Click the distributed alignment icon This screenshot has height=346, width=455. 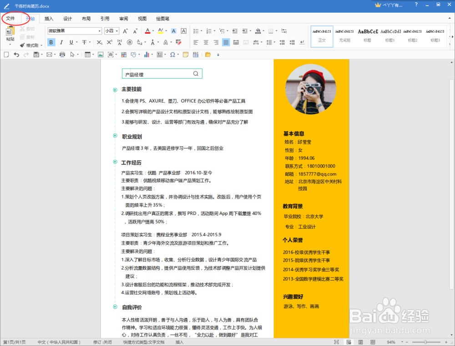(236, 43)
